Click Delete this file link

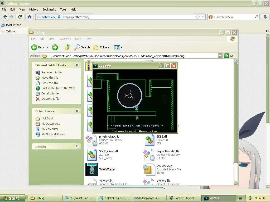(50, 99)
